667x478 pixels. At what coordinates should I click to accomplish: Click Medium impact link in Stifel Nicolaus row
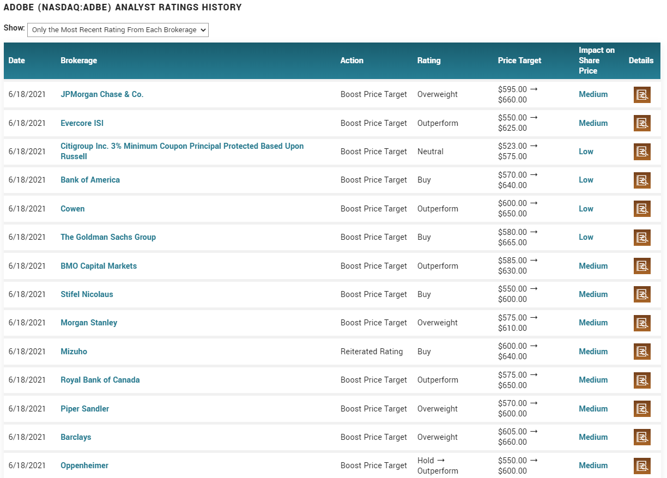pos(593,294)
